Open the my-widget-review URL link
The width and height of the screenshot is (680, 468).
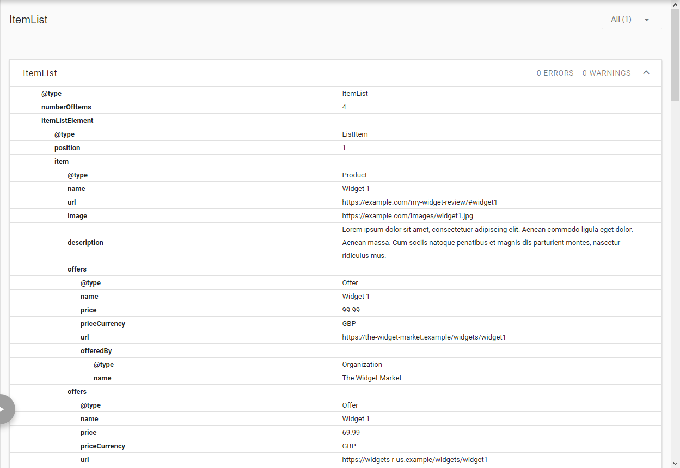[x=419, y=202]
